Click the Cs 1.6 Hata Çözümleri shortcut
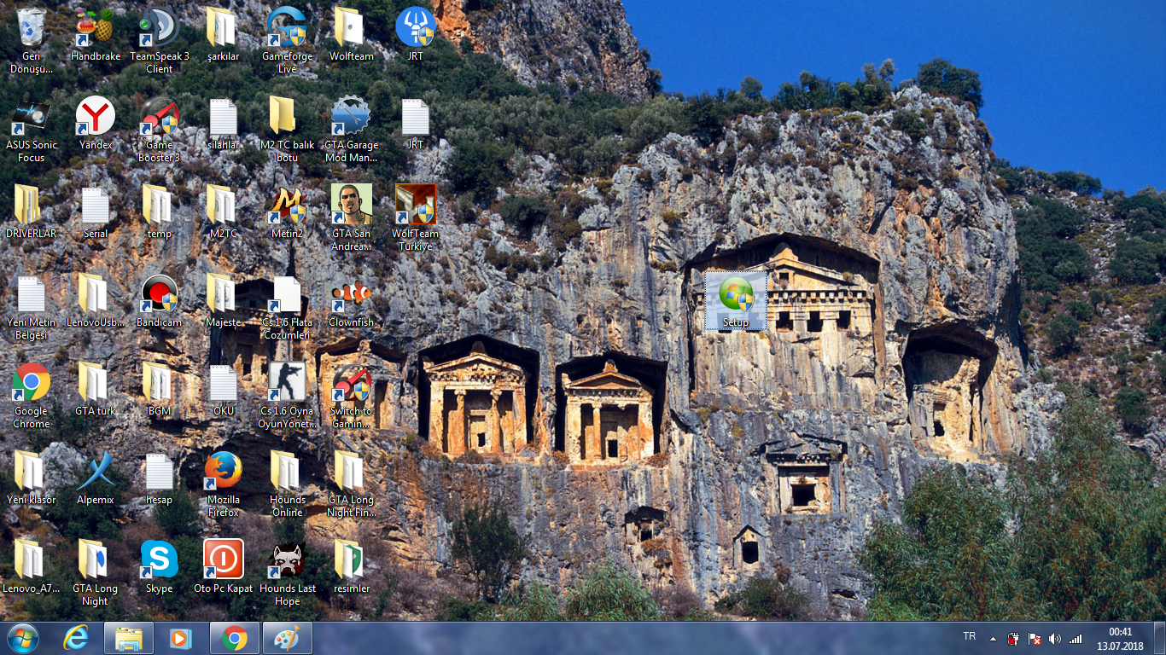 pos(288,307)
